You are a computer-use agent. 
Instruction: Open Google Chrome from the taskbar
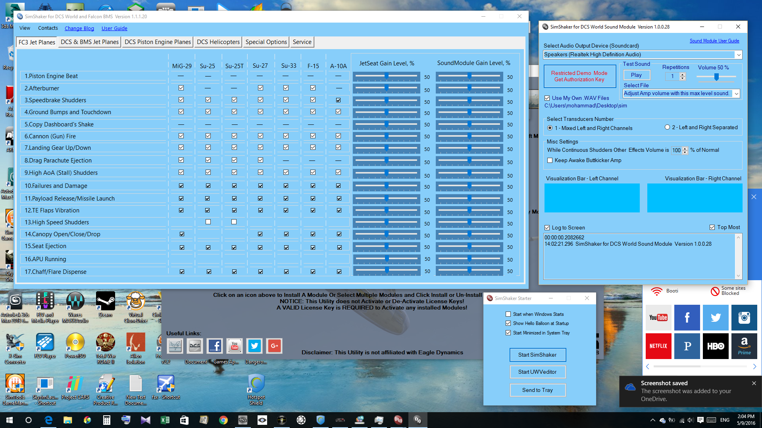click(223, 420)
